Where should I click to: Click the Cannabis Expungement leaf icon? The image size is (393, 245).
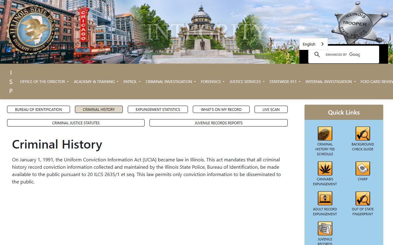tap(325, 169)
